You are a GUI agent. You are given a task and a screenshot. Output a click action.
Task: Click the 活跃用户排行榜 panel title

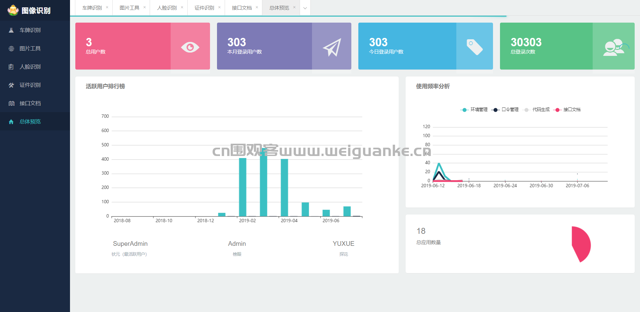[x=105, y=86]
